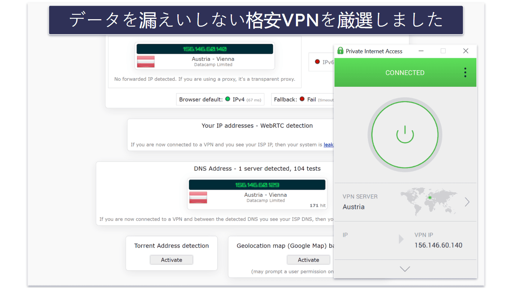Image resolution: width=512 pixels, height=288 pixels.
Task: Maximize the Private Internet Access window
Action: pyautogui.click(x=443, y=51)
